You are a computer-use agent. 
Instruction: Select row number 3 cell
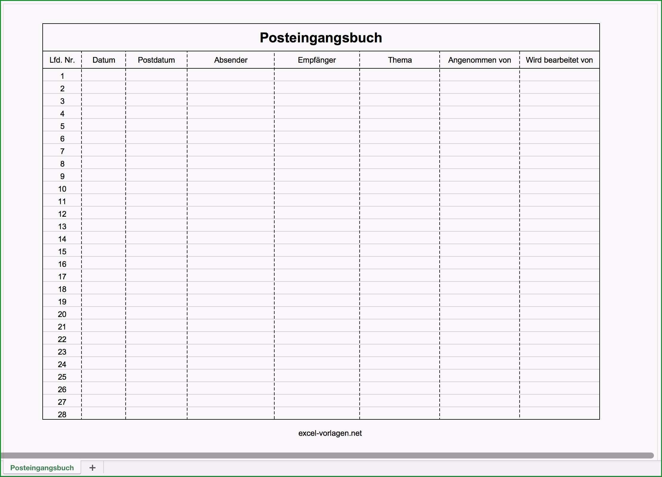[x=62, y=100]
